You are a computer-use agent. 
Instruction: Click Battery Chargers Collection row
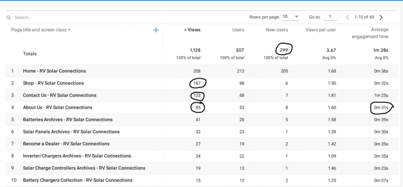tap(78, 180)
